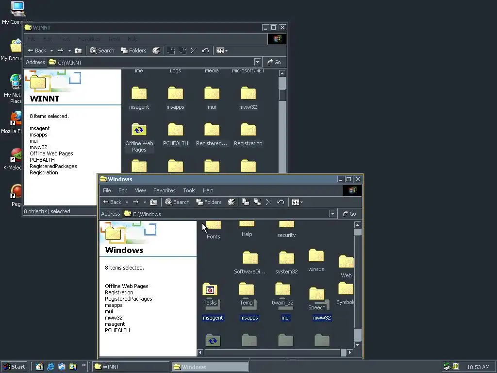497x373 pixels.
Task: Open Forward history dropdown in WINNT window
Action: point(69,51)
